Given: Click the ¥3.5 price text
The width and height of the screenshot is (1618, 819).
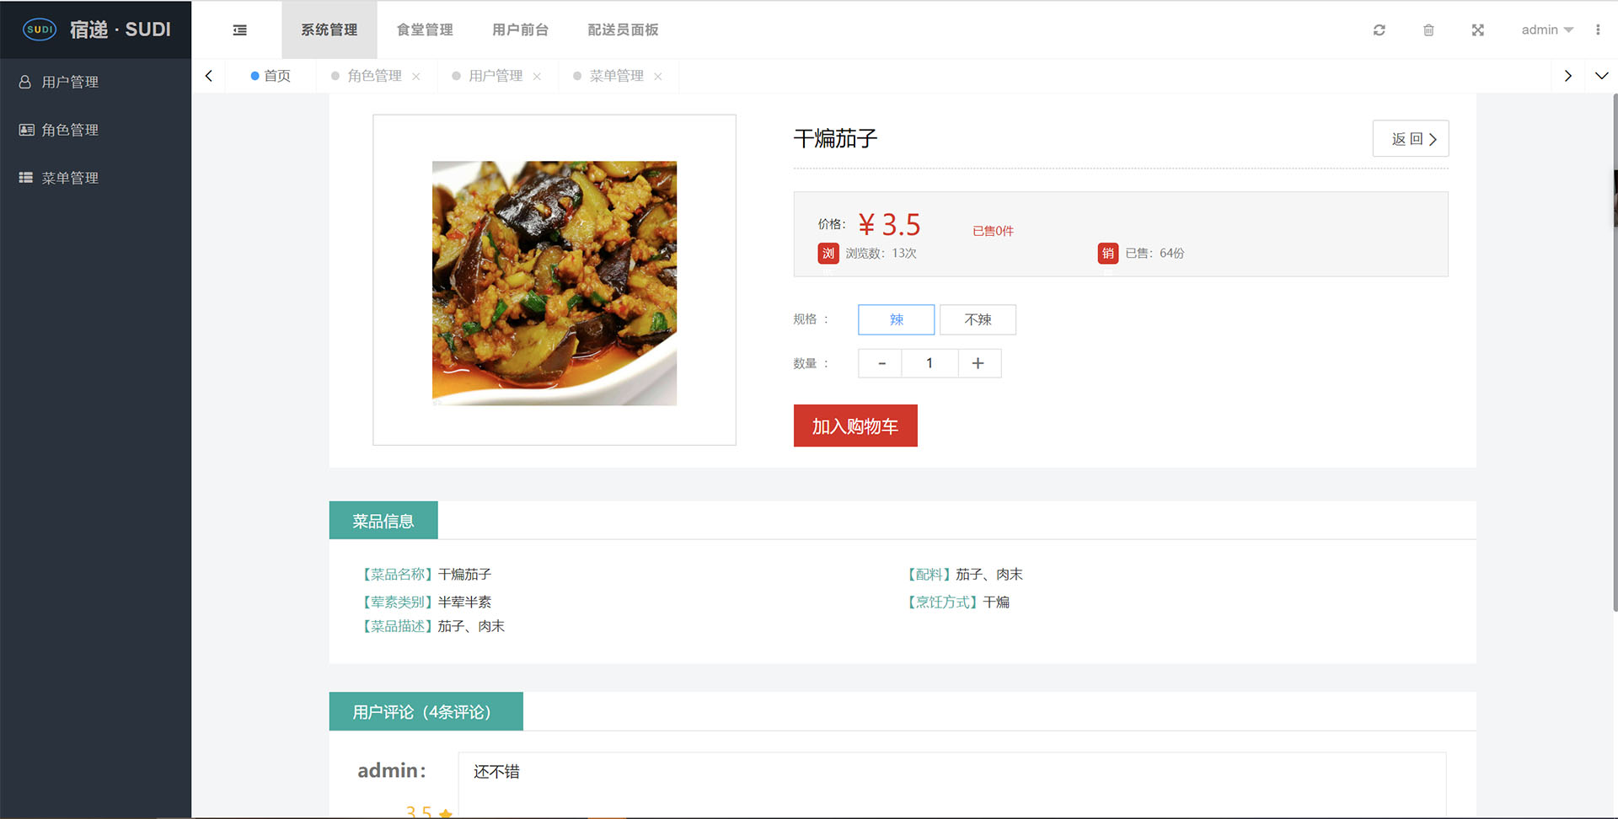Looking at the screenshot, I should pos(890,224).
